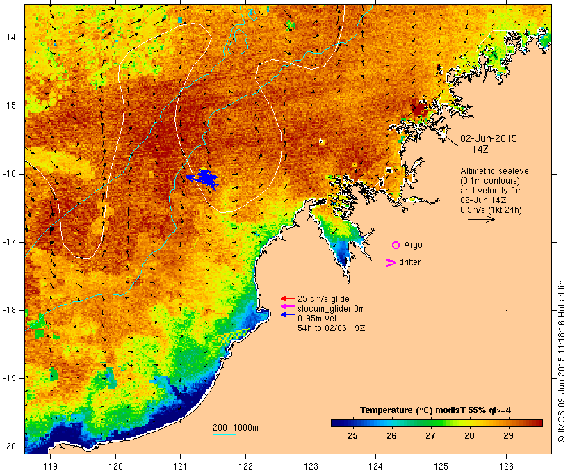The image size is (570, 473).
Task: Click the 'Altimetric sealevel' text
Action: tap(496, 171)
